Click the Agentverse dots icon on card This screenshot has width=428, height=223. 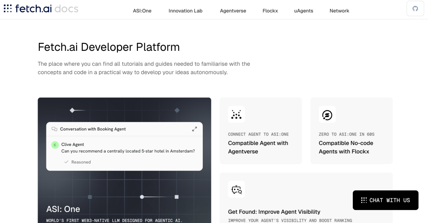pos(237,114)
